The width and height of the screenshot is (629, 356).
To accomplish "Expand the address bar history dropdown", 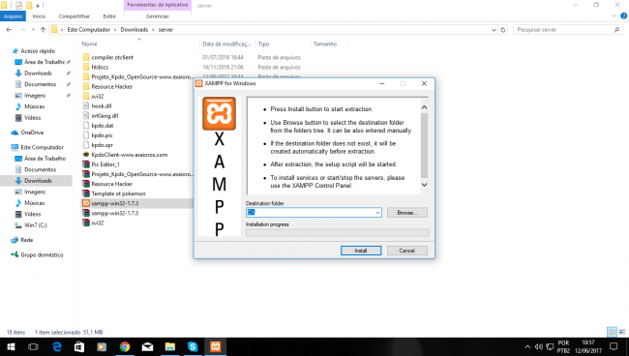I will coord(494,30).
